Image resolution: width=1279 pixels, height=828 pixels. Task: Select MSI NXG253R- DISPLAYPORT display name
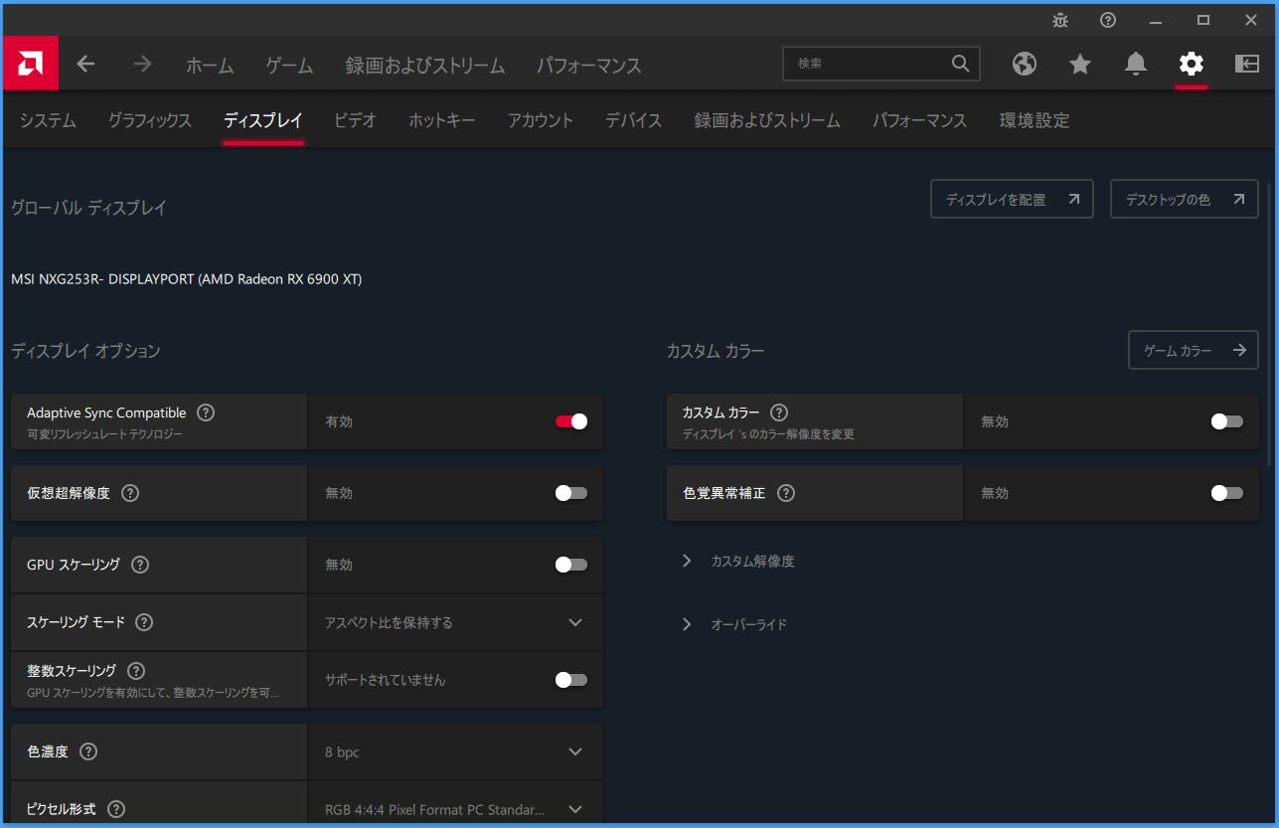point(187,279)
